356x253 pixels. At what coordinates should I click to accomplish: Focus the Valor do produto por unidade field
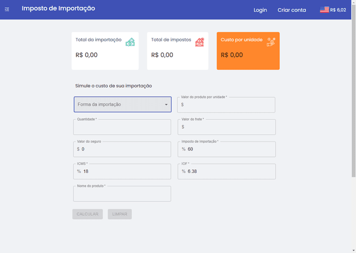(226, 105)
